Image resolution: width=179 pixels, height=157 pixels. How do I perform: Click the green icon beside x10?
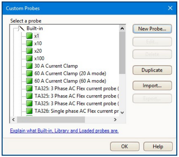pyautogui.click(x=29, y=43)
